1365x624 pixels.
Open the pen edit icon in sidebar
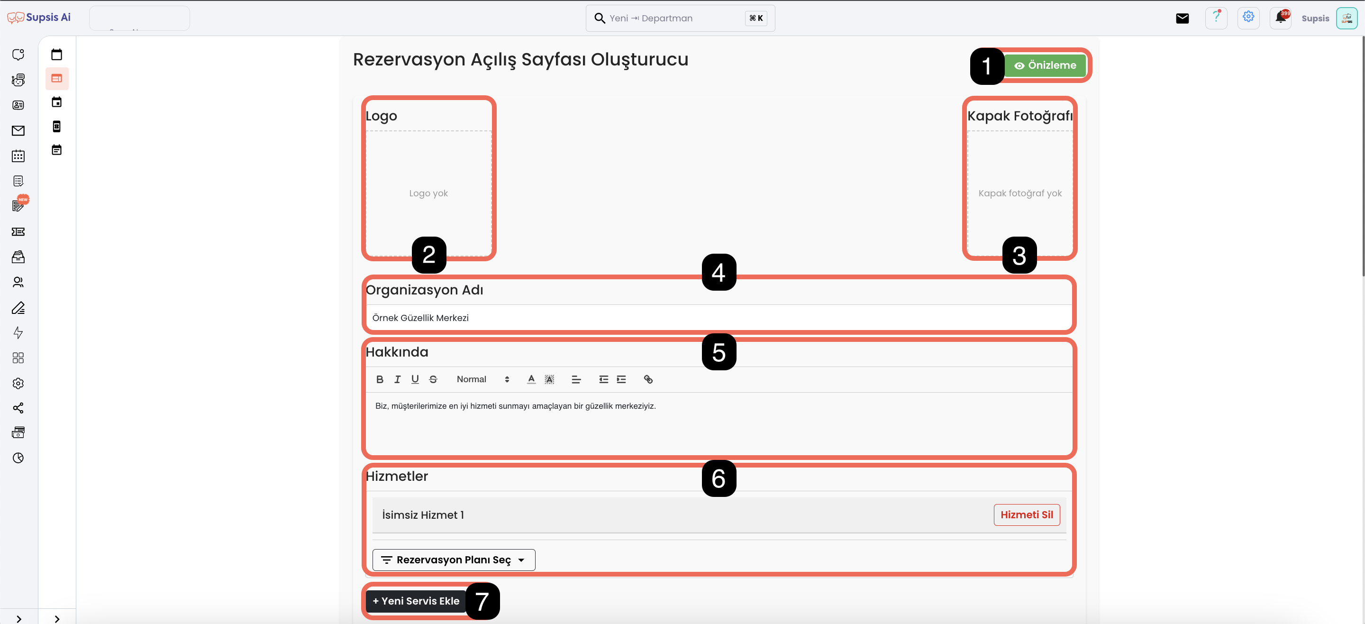pyautogui.click(x=18, y=307)
